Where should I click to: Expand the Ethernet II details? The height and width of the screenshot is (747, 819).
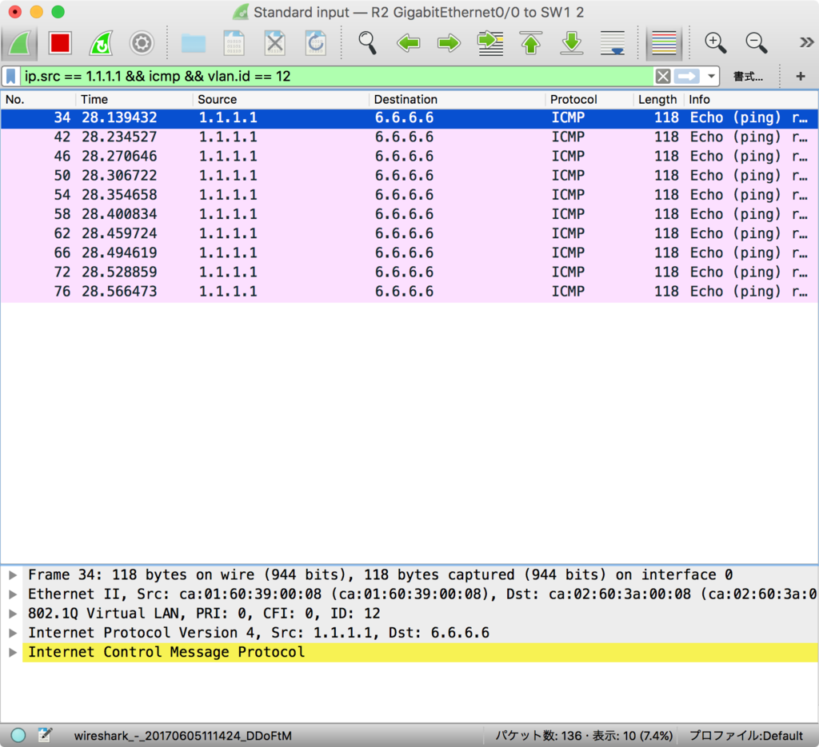tap(13, 594)
